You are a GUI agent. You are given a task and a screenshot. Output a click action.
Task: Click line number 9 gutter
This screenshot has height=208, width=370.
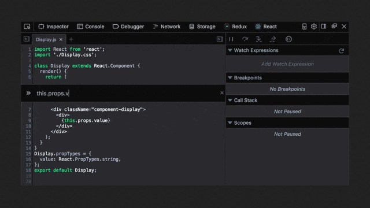pyautogui.click(x=29, y=121)
